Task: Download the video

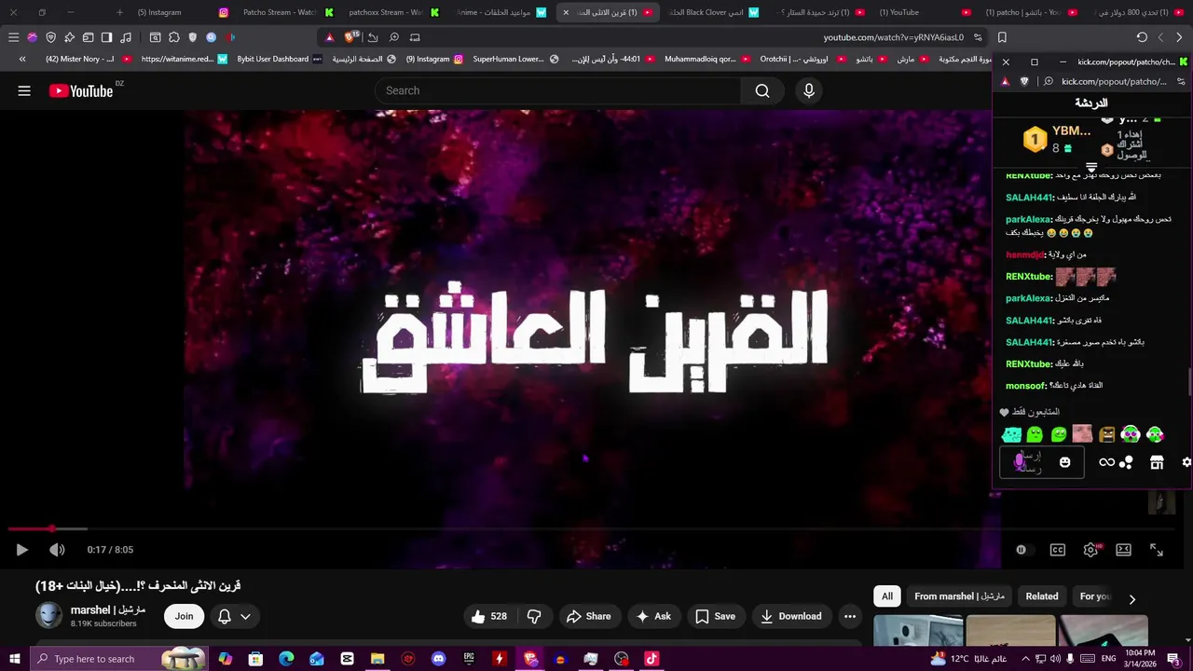Action: 790,616
